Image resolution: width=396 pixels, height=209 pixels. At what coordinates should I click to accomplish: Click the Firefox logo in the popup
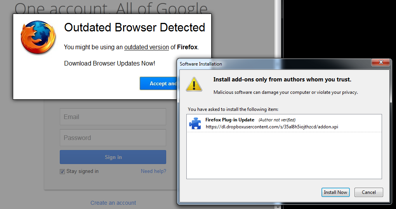(38, 38)
